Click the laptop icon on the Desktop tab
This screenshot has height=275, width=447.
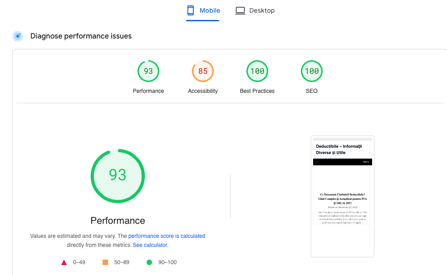point(240,10)
